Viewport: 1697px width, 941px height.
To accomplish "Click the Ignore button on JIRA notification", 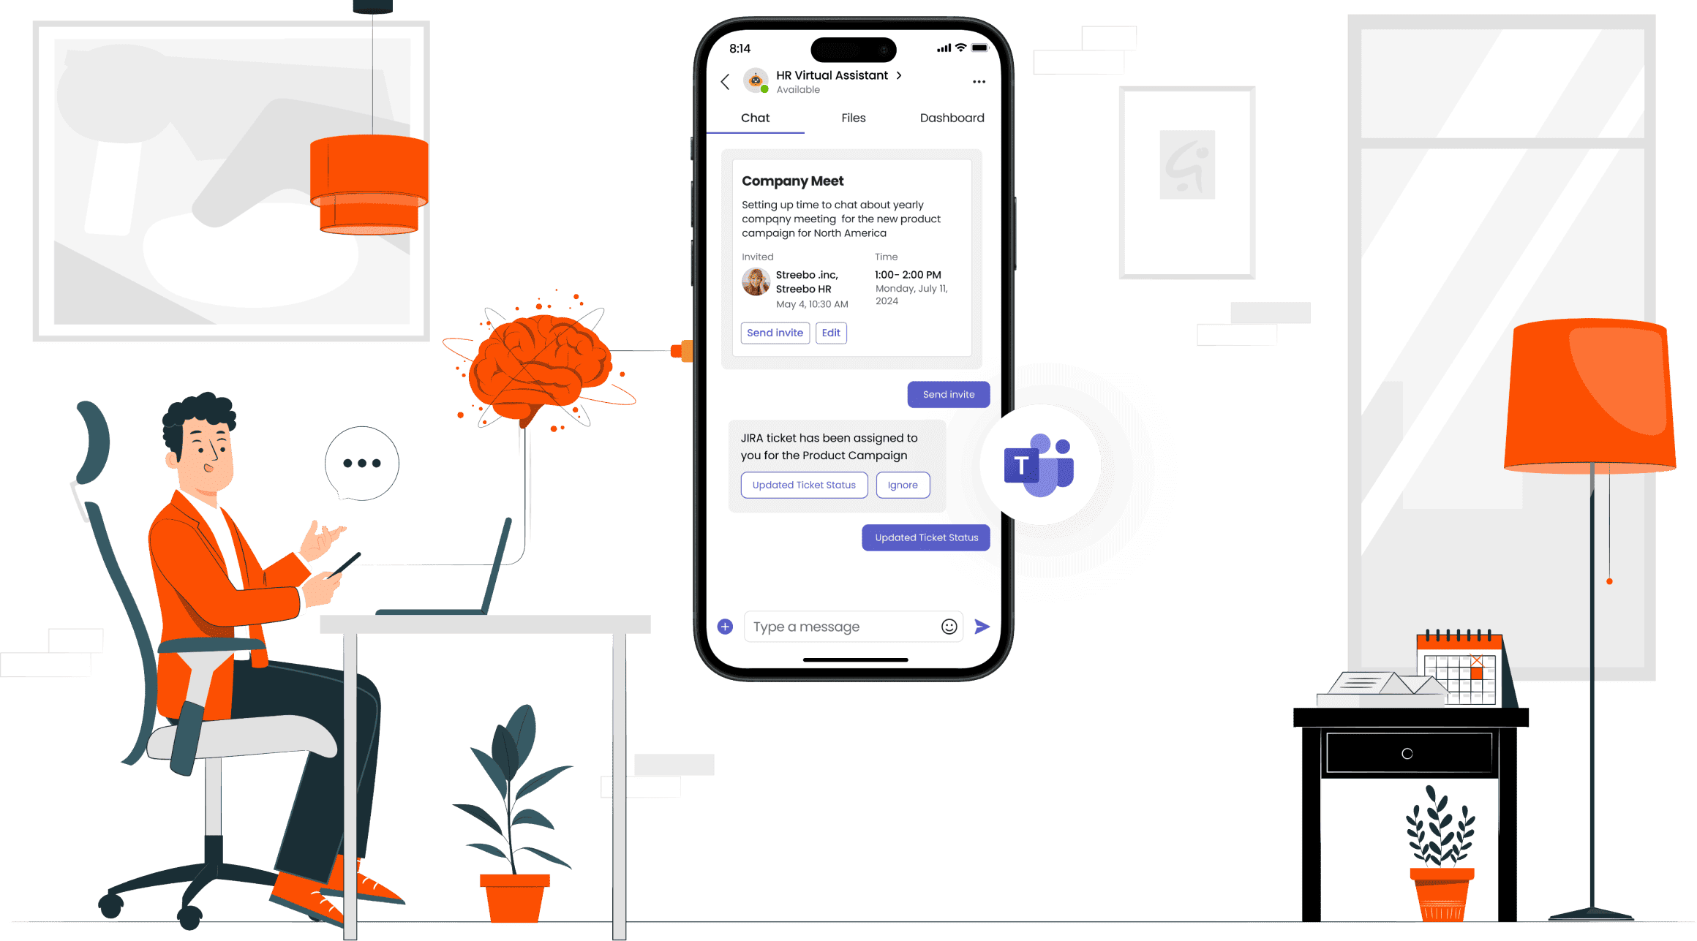I will (x=904, y=485).
